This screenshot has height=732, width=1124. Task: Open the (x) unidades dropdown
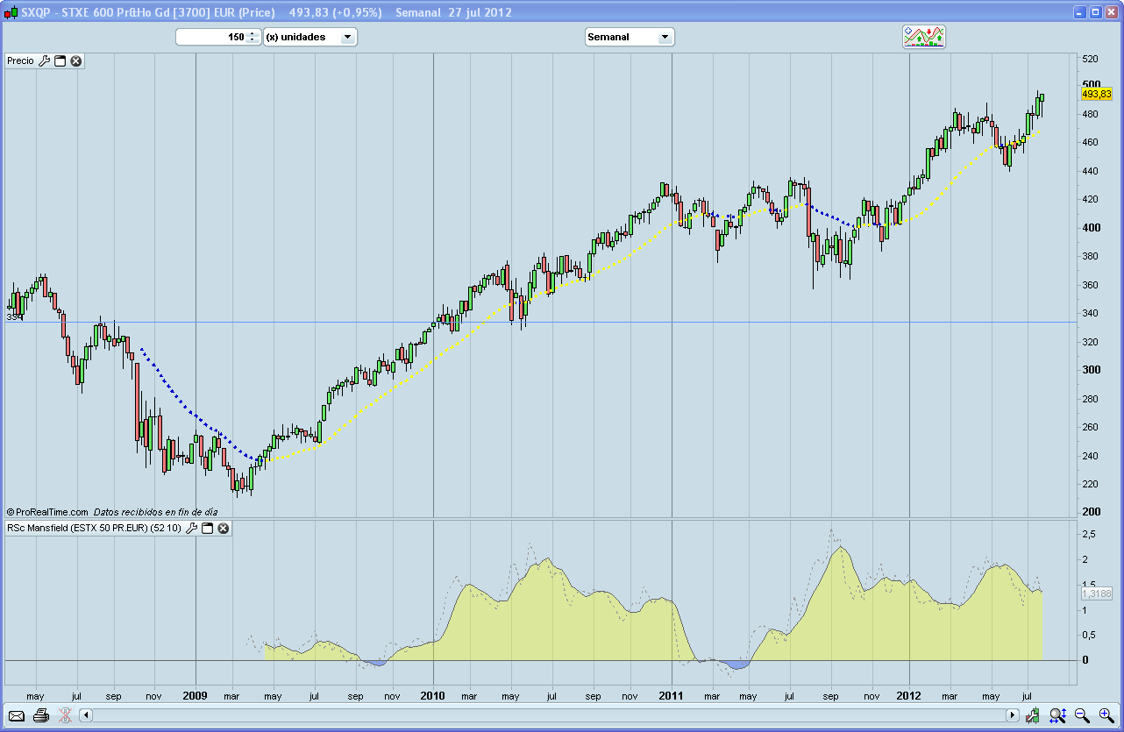(347, 37)
